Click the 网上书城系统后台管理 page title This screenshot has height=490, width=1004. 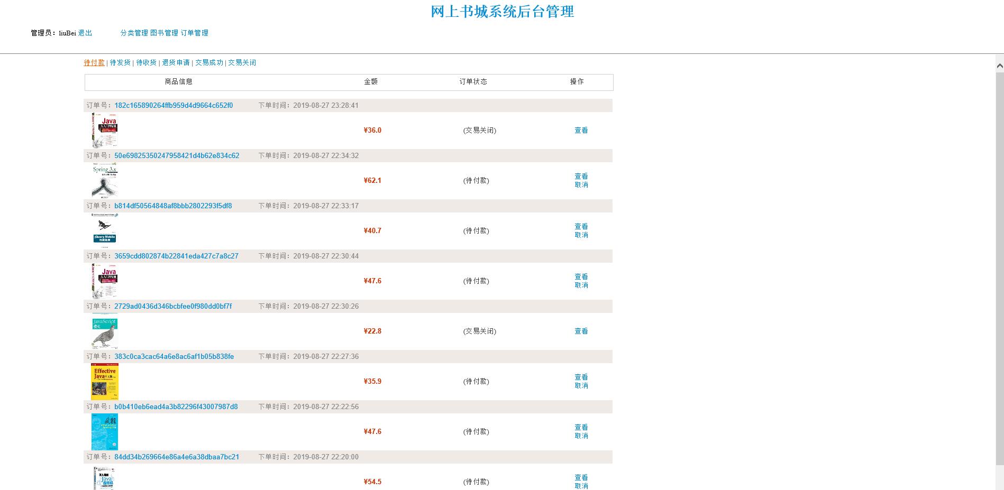(x=502, y=12)
